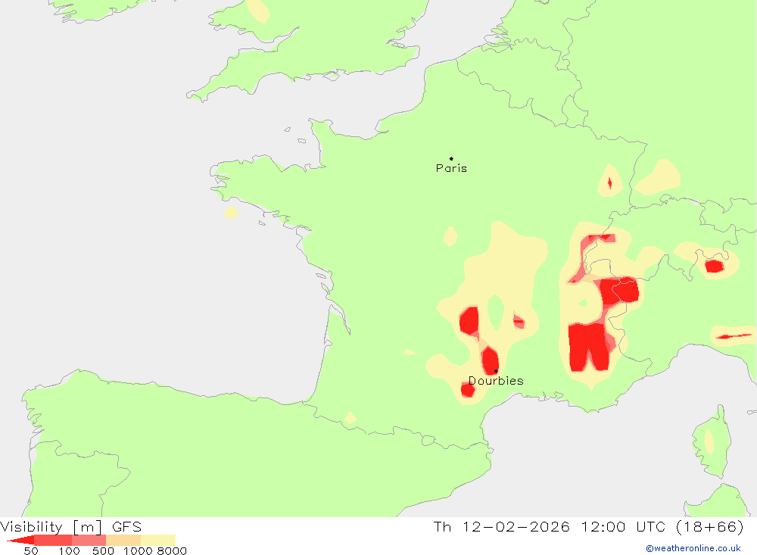Screen dimensions: 757x555
Task: Click the 500–1000 orange legend swatch
Action: click(x=123, y=540)
